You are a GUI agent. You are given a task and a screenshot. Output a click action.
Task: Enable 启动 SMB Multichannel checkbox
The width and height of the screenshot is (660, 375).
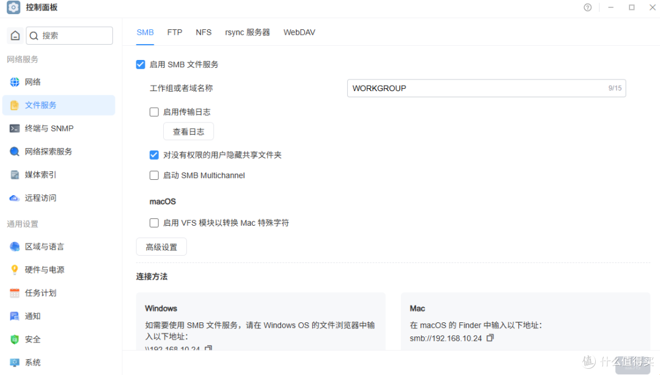(154, 176)
